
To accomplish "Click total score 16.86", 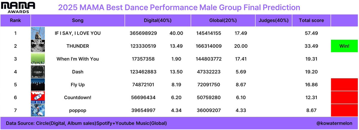I will tap(311, 85).
